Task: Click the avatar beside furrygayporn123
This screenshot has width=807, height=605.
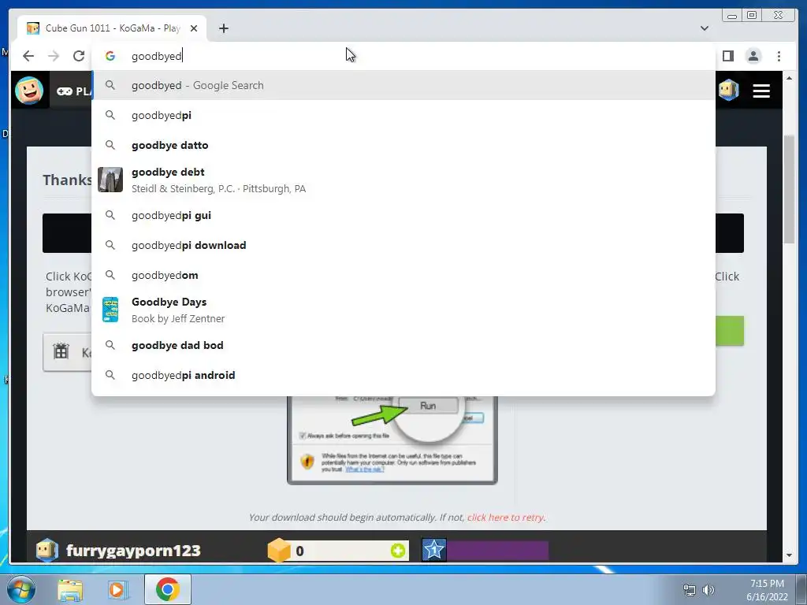Action: click(46, 550)
